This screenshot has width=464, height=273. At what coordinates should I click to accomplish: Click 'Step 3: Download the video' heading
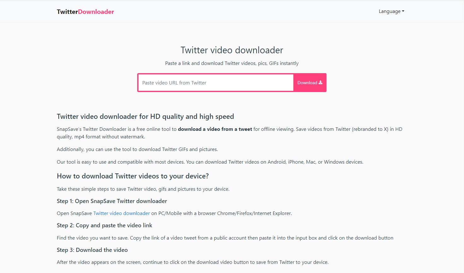click(92, 250)
